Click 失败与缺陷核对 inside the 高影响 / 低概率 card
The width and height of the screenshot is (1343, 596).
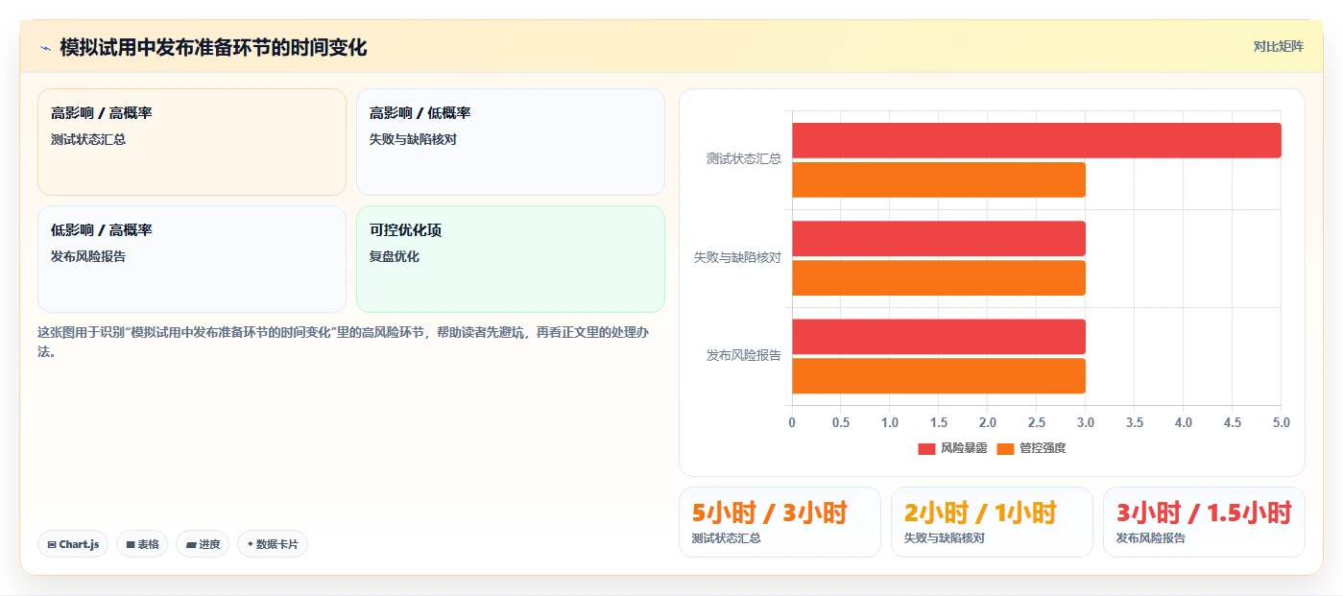click(x=414, y=139)
